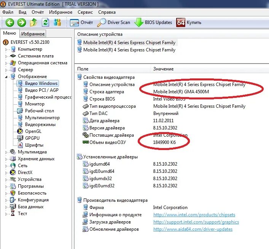Screen dimensions: 269x249
Task: Open the Избранное menu in menu bar
Action: click(x=61, y=12)
